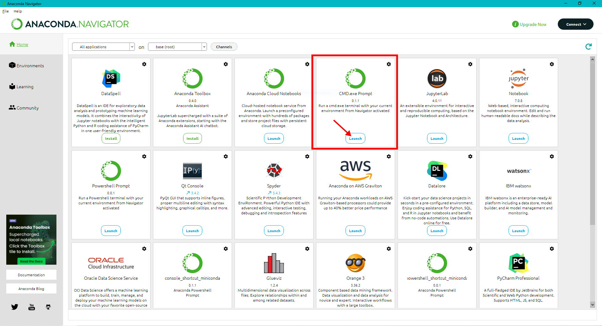This screenshot has height=326, width=602.
Task: Open the File menu
Action: (x=6, y=11)
